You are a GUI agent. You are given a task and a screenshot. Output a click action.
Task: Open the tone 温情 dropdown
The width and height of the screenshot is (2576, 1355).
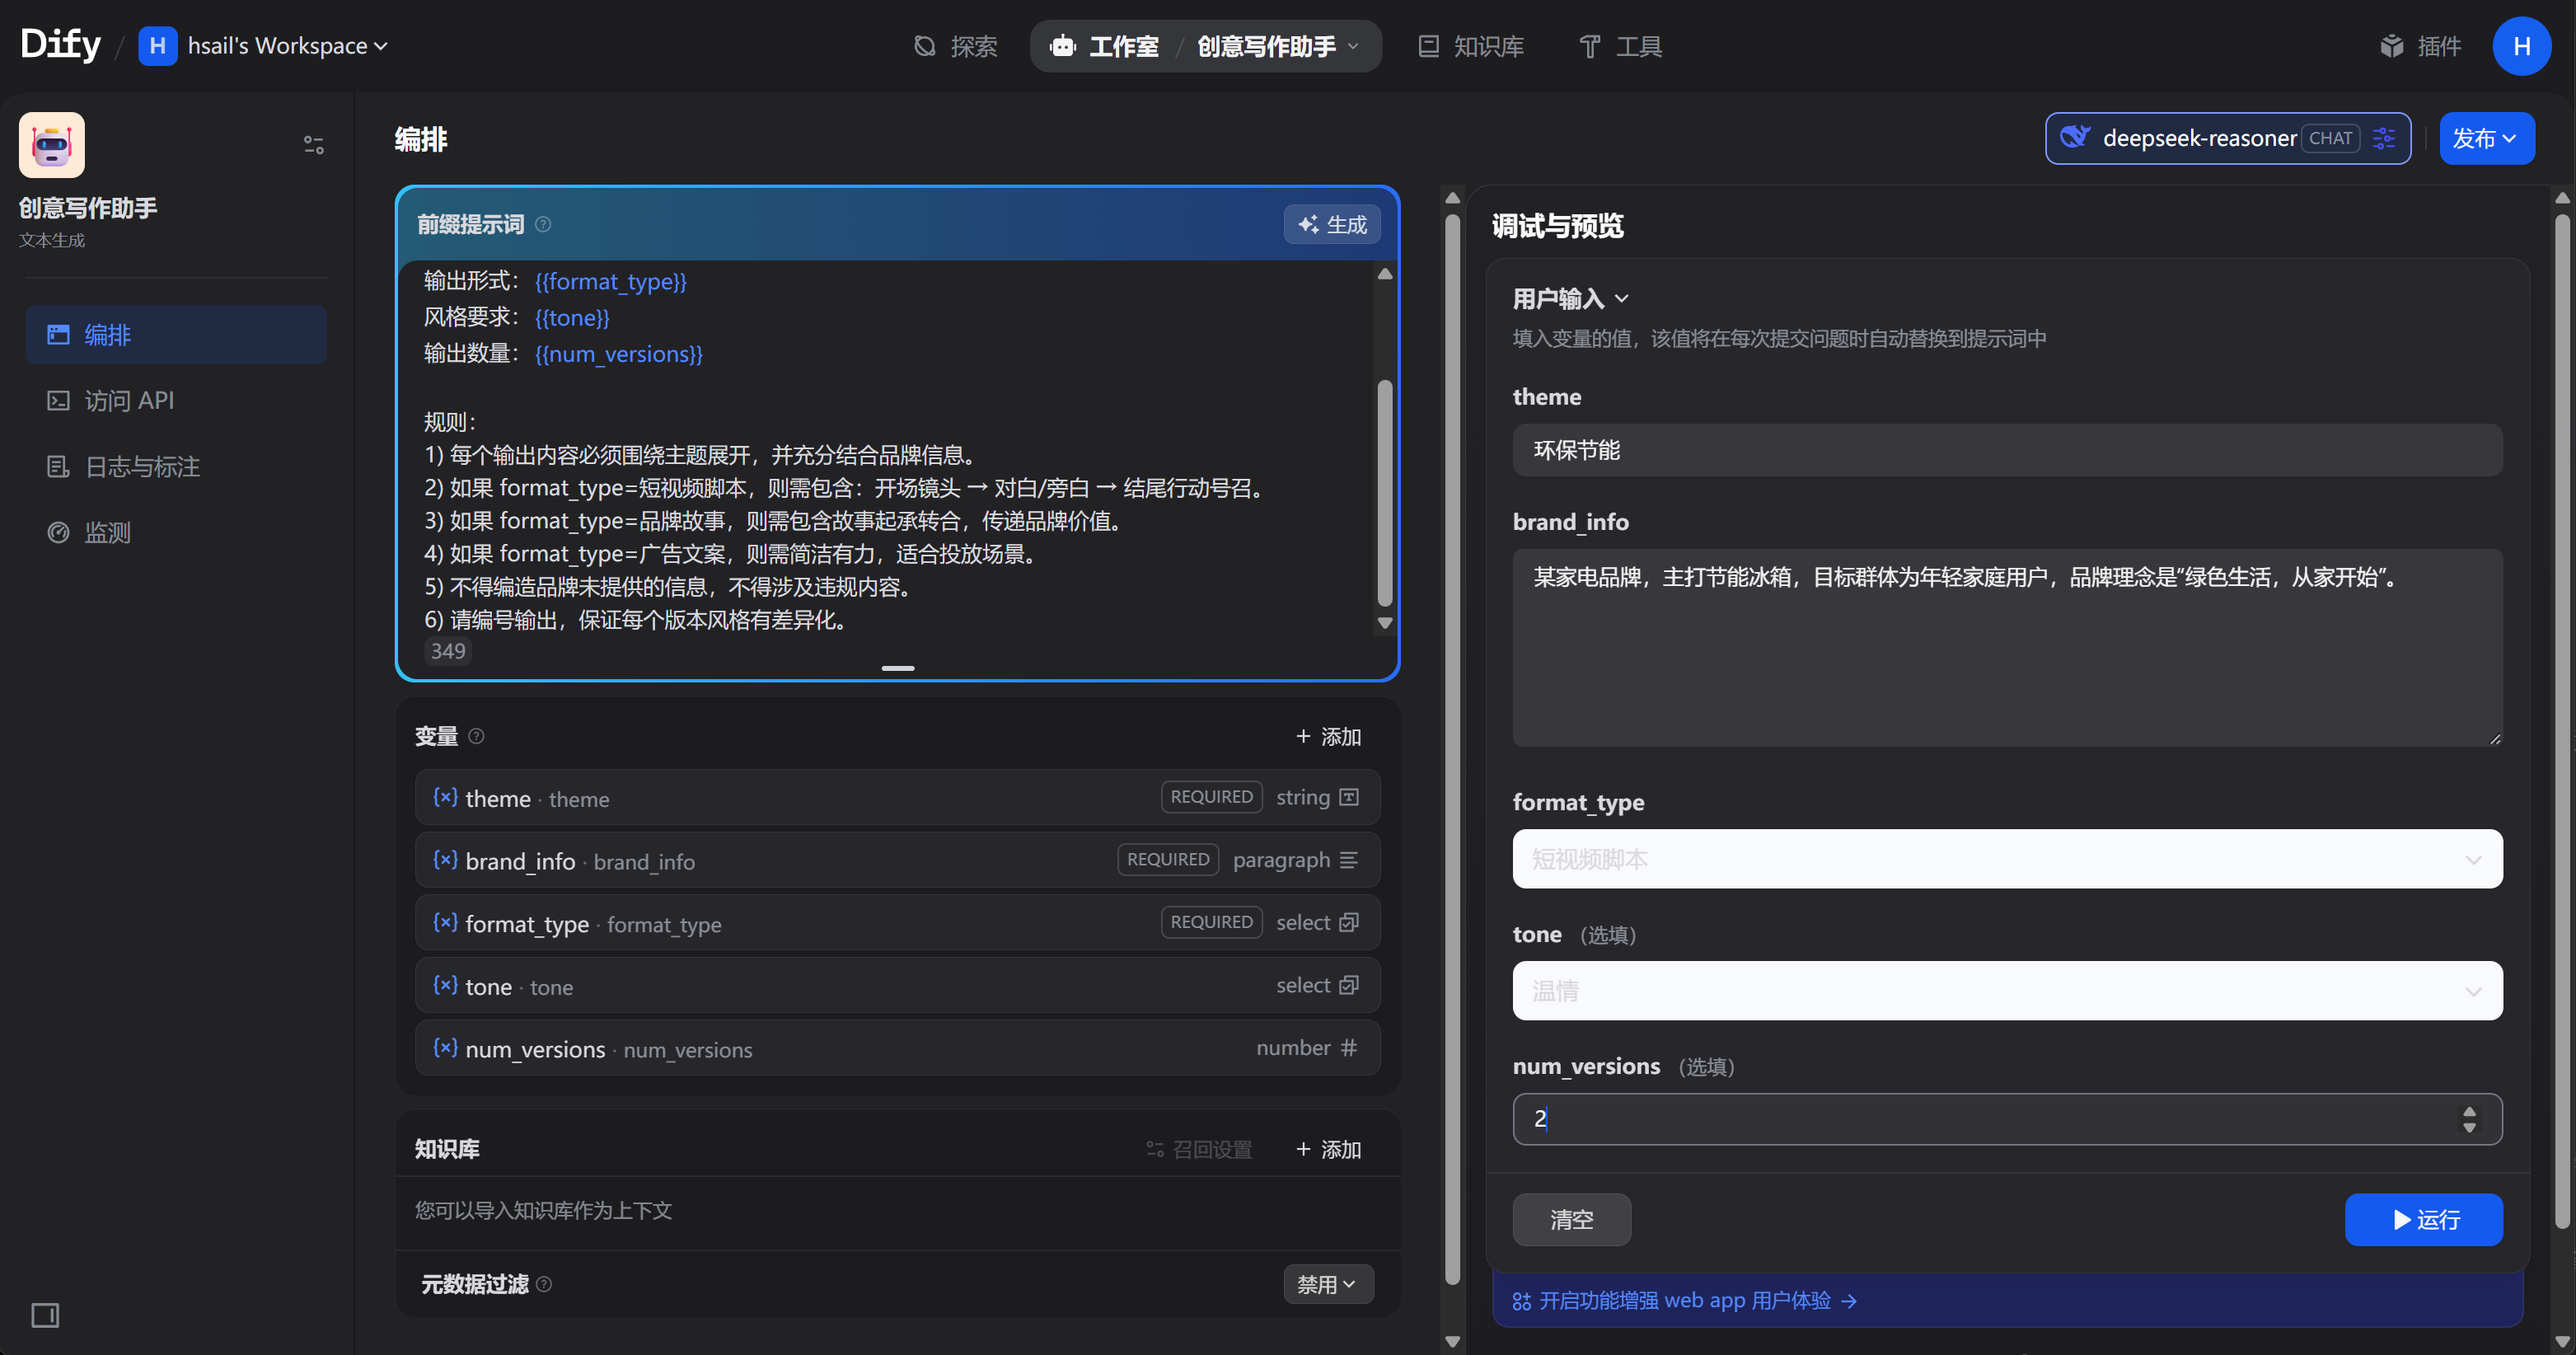point(2007,991)
